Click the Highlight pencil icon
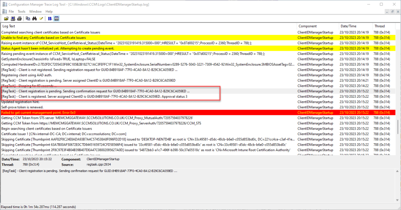Screen dimensions: 401x210 click(x=41, y=18)
